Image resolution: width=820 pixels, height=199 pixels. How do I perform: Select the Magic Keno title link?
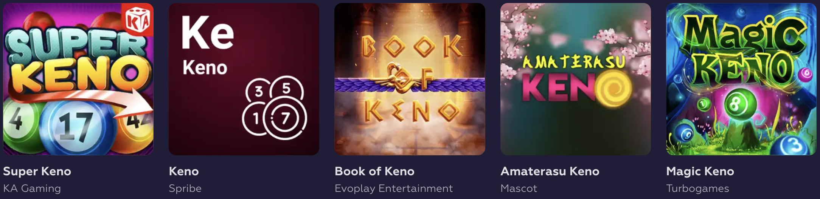tap(700, 171)
